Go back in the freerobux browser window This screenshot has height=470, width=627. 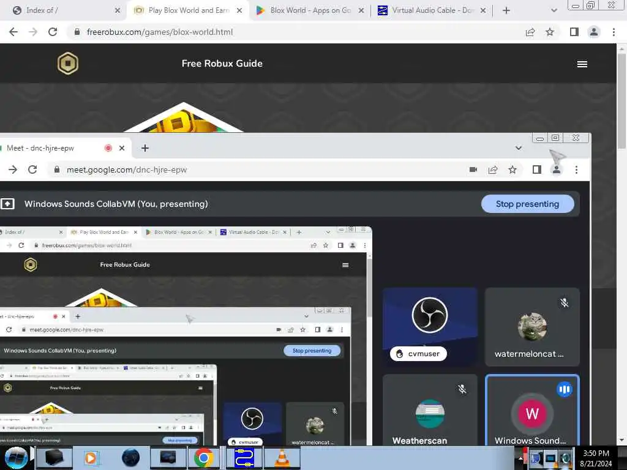tap(13, 32)
